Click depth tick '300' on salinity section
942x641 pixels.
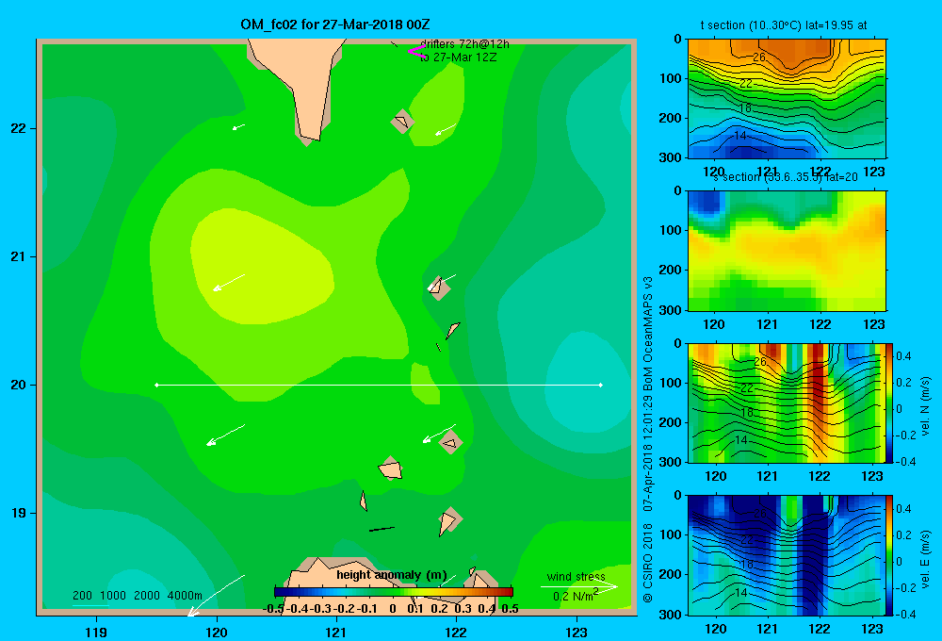tap(670, 310)
